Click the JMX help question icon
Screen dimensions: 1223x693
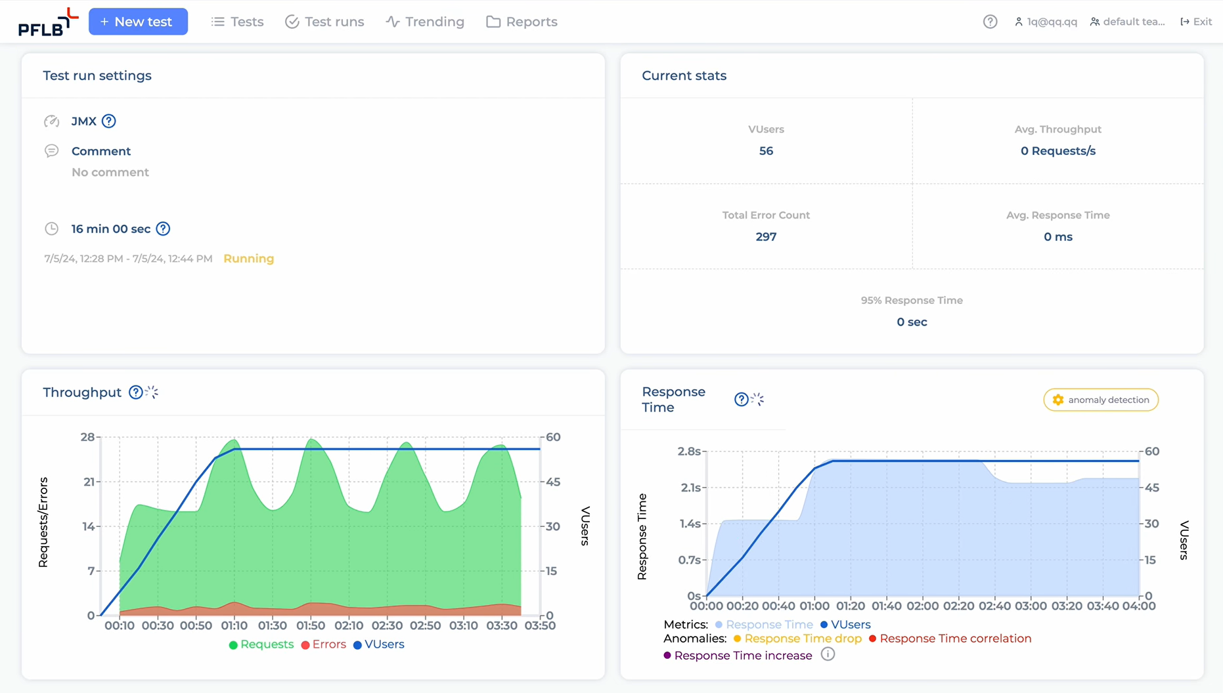click(109, 121)
